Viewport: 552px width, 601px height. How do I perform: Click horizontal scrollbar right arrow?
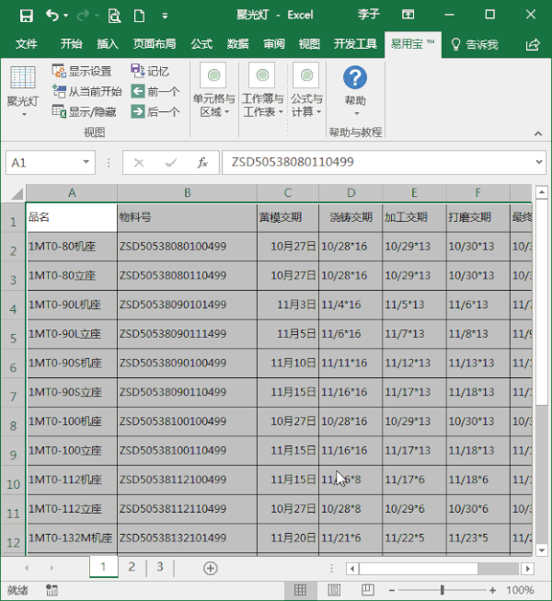pyautogui.click(x=528, y=569)
